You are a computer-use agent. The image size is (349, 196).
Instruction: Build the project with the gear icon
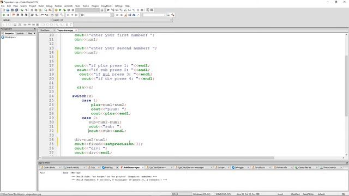[x=56, y=10]
